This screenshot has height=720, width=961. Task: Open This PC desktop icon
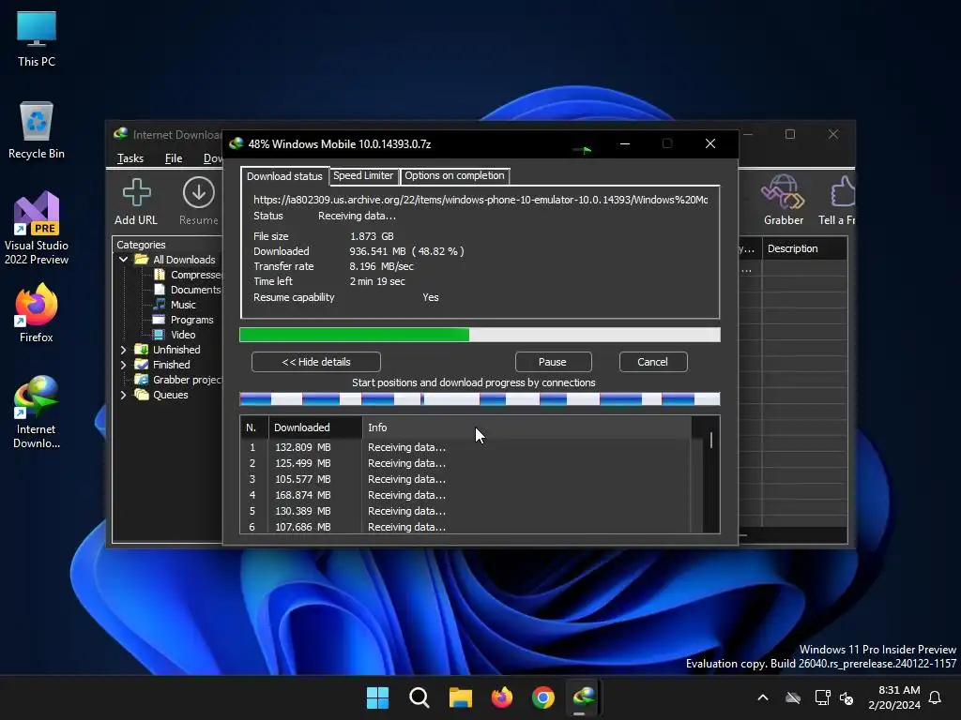point(37,39)
